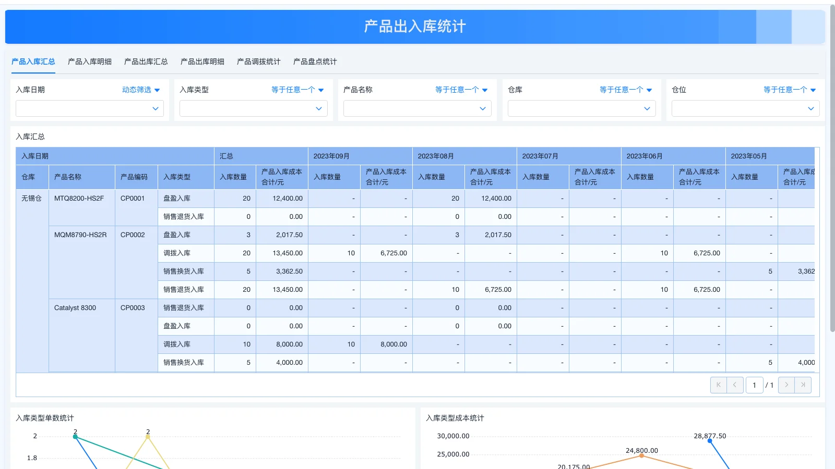Screen dimensions: 835x469
Task: Click 2023年09月 column header
Action: click(x=360, y=156)
